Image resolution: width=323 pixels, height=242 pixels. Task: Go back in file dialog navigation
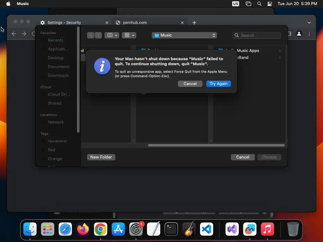click(91, 35)
